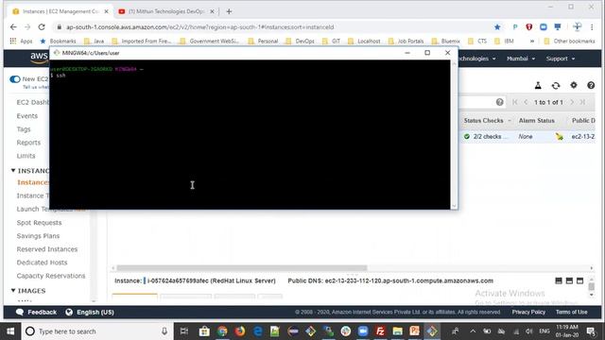Click the EC2 experiments flask icon
Screen dimensions: 605x340
coord(538,86)
